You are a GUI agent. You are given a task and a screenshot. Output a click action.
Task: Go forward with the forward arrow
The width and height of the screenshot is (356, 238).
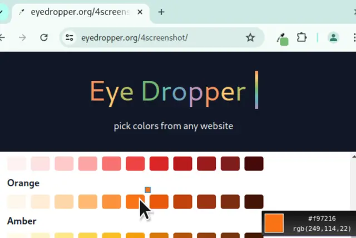point(22,37)
